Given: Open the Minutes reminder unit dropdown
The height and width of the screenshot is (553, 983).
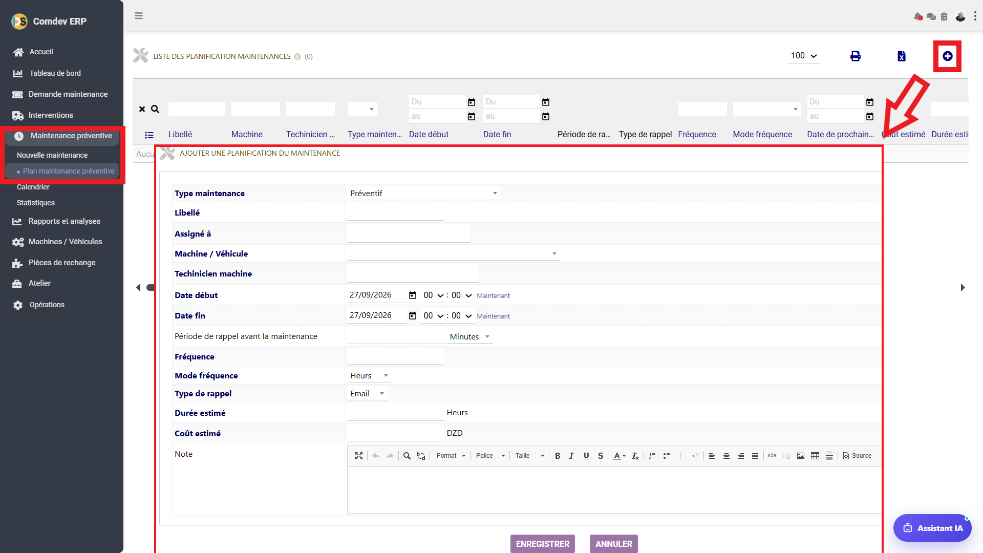Looking at the screenshot, I should (469, 336).
